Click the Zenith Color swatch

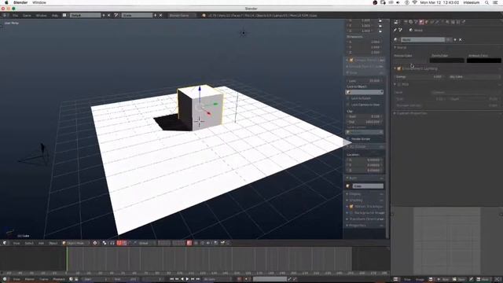(x=447, y=61)
